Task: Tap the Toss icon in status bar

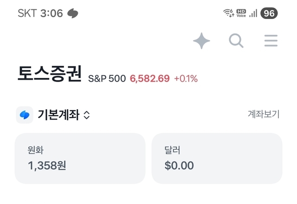Action: [x=73, y=13]
